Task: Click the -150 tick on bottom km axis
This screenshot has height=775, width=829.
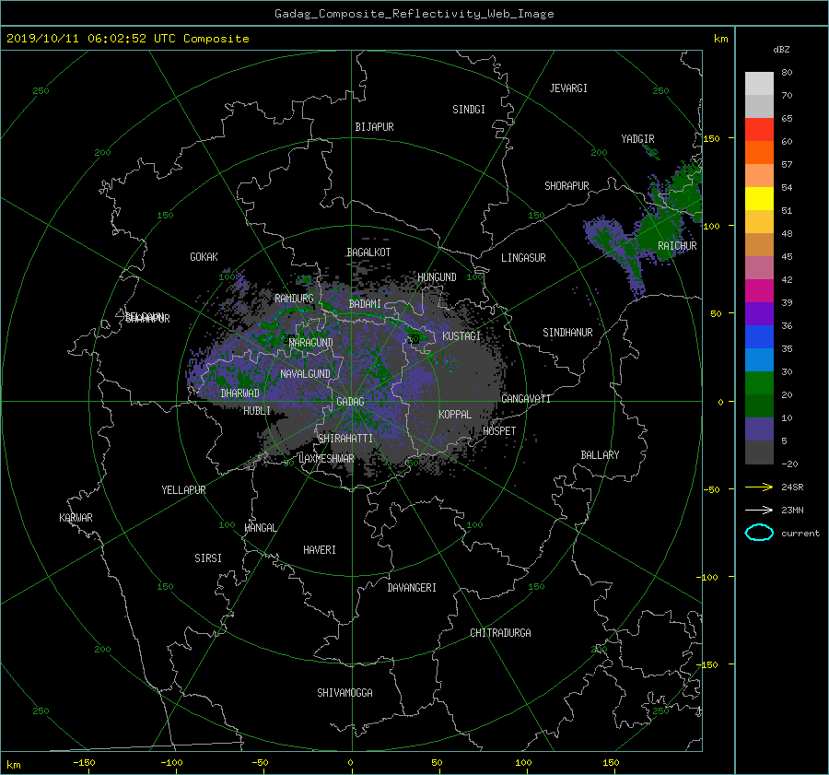Action: tap(84, 762)
